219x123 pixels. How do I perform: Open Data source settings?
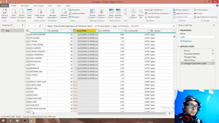click(x=40, y=14)
